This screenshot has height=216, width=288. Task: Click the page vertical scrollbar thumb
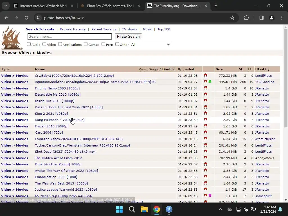tap(285, 78)
